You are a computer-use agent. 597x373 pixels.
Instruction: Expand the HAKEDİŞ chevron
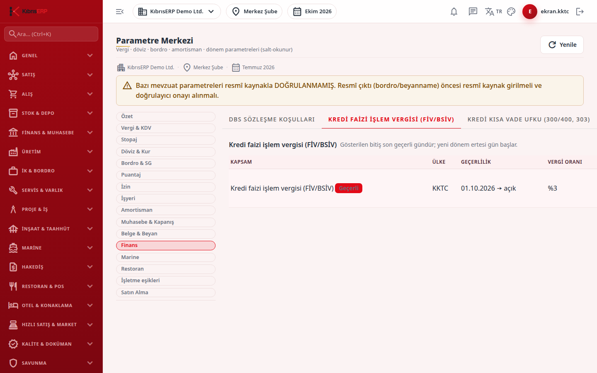pos(90,267)
